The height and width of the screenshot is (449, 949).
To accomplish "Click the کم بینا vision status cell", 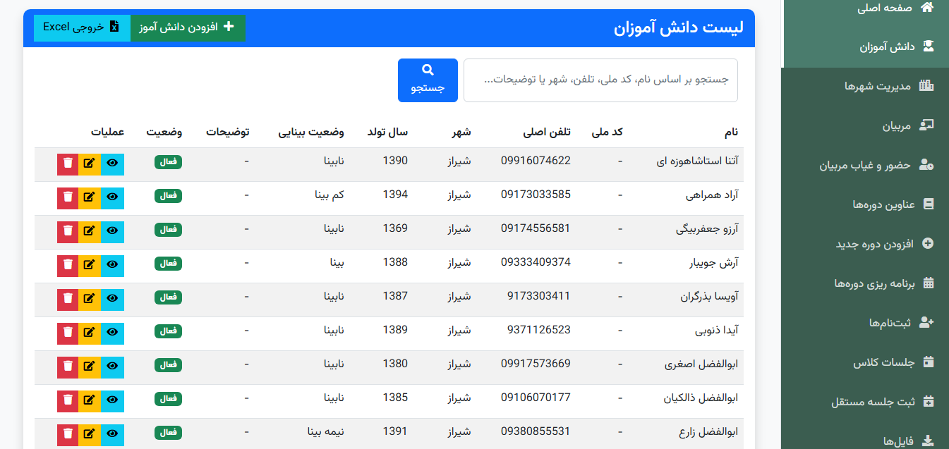I will [330, 195].
